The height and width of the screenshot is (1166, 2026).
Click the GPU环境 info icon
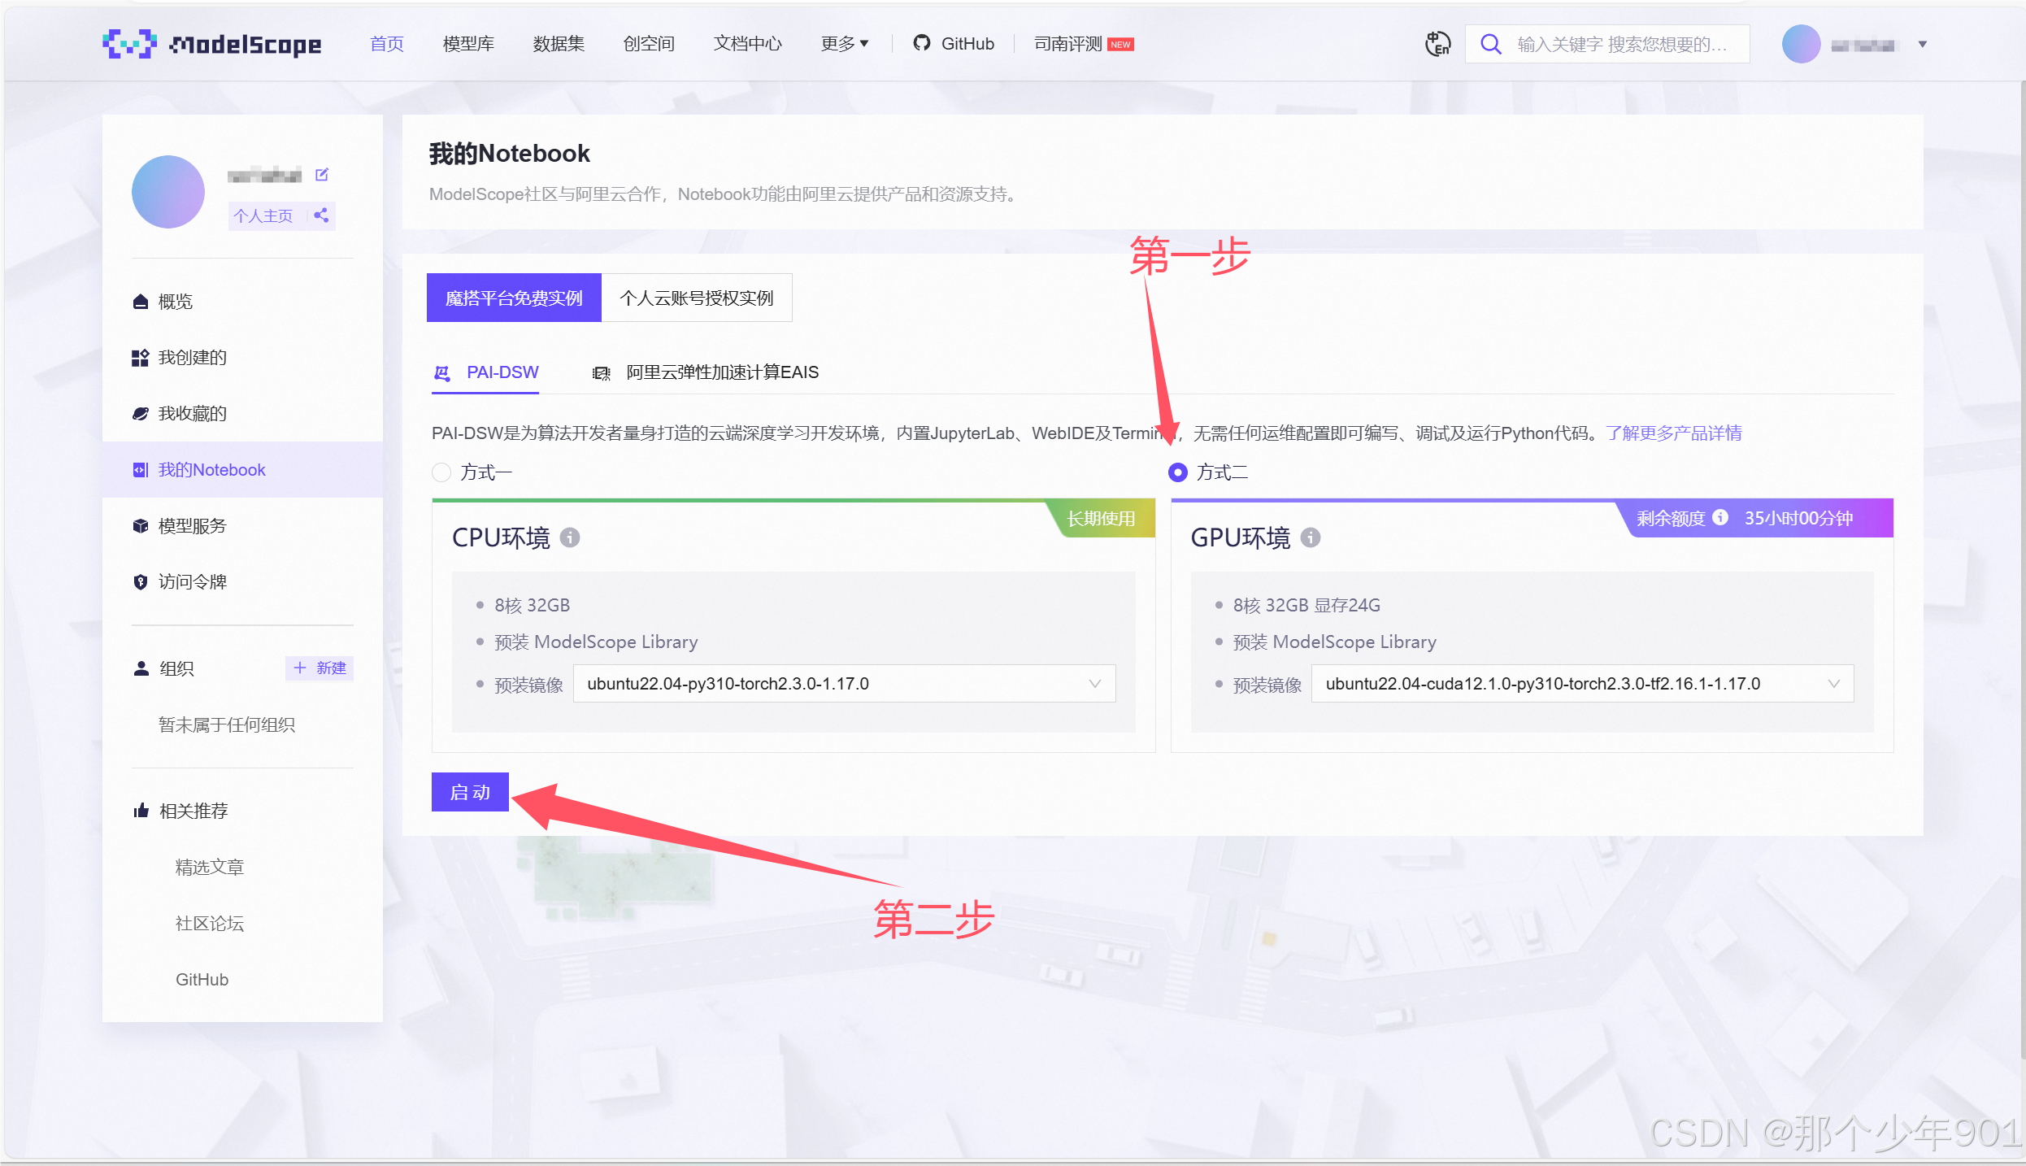pyautogui.click(x=1310, y=537)
